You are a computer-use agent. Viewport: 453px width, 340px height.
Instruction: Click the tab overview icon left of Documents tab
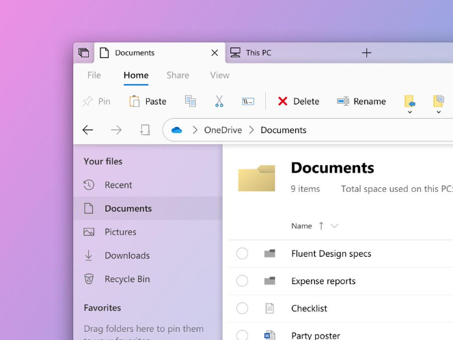[84, 53]
